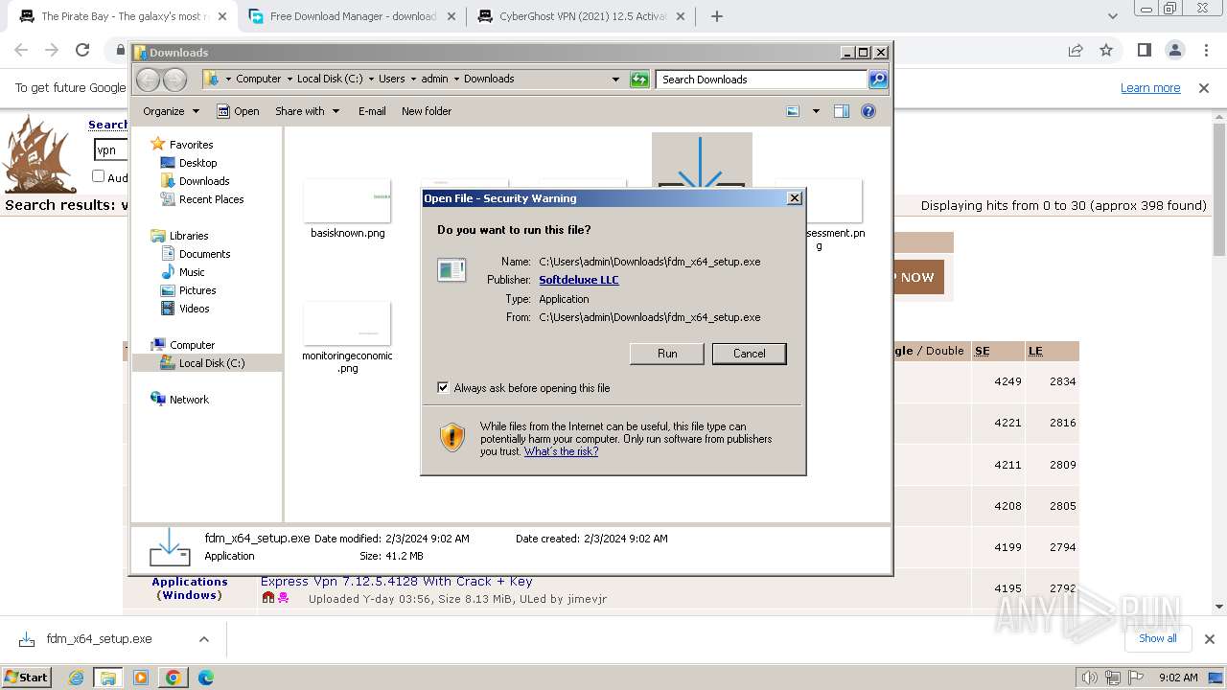Image resolution: width=1227 pixels, height=690 pixels.
Task: Open What's the risk link
Action: tap(561, 451)
